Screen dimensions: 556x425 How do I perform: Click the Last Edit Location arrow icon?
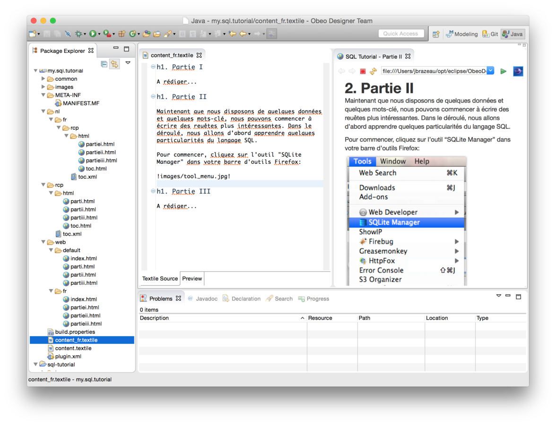click(x=232, y=34)
